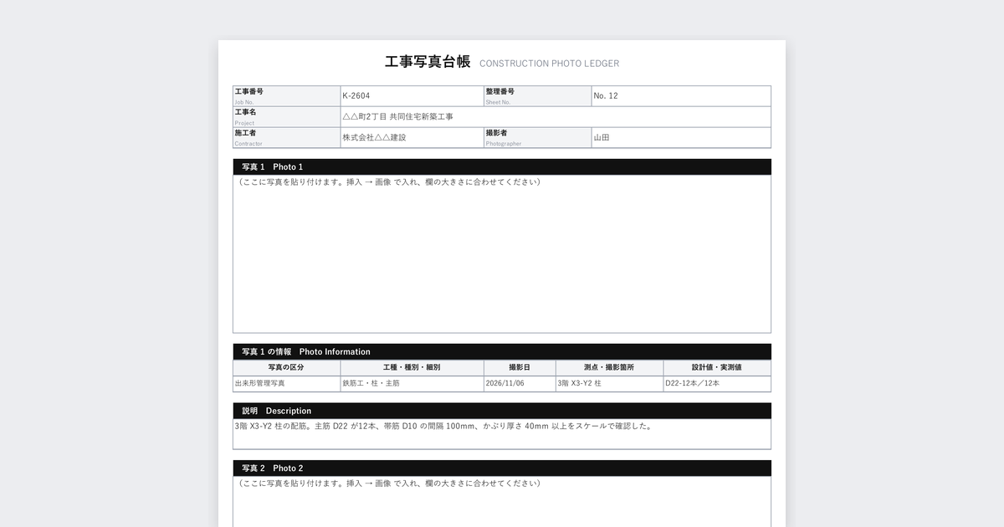The height and width of the screenshot is (527, 1004).
Task: Click the 撮影者 Photographer label cell
Action: click(538, 138)
